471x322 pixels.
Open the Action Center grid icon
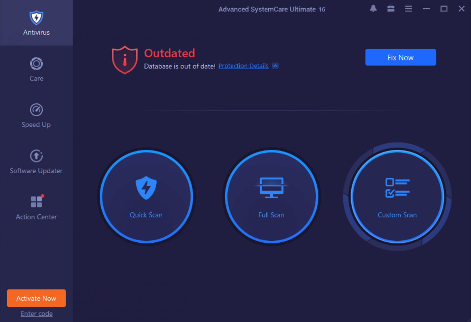point(36,201)
